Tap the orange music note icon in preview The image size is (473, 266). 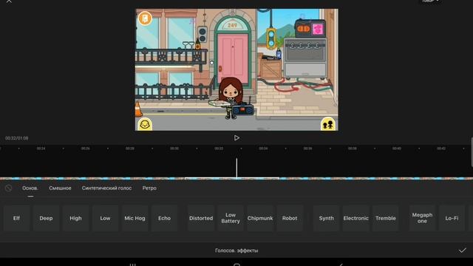click(145, 18)
